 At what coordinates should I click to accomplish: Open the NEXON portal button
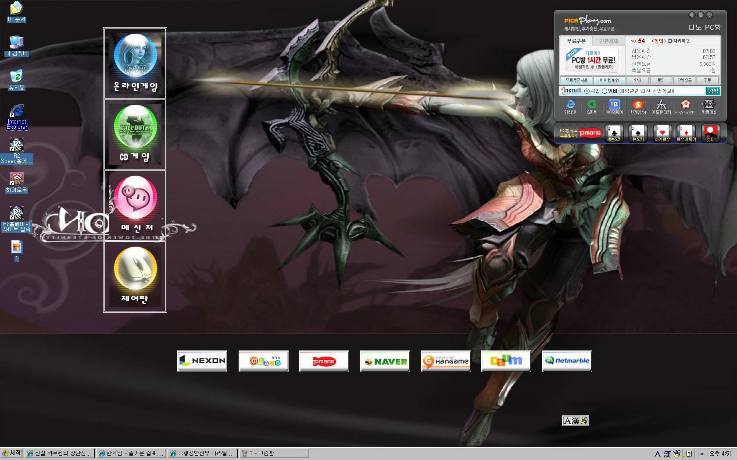[202, 361]
